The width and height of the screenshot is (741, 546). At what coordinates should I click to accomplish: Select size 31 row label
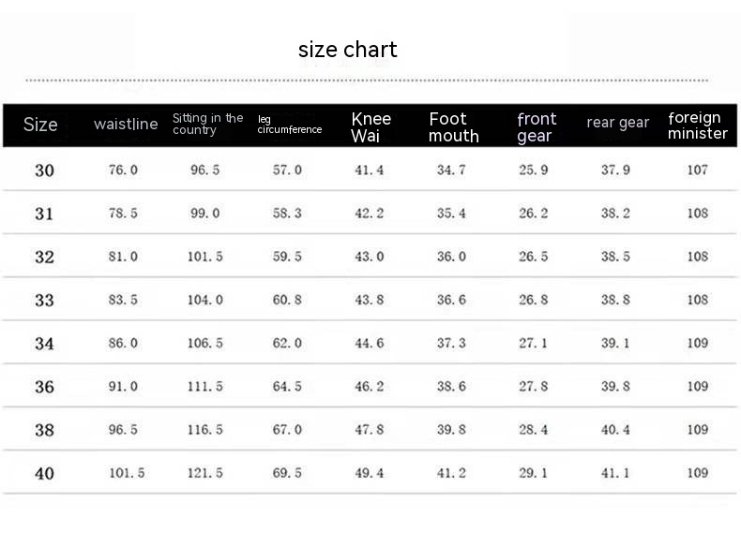coord(44,214)
